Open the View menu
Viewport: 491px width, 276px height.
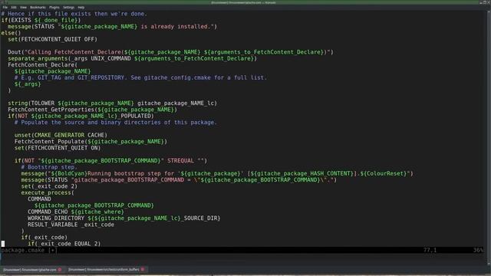[24, 7]
